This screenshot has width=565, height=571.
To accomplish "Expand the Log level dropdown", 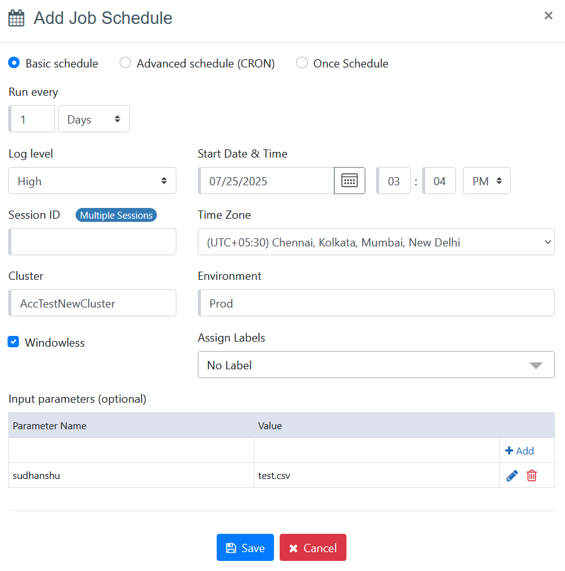I will 92,181.
